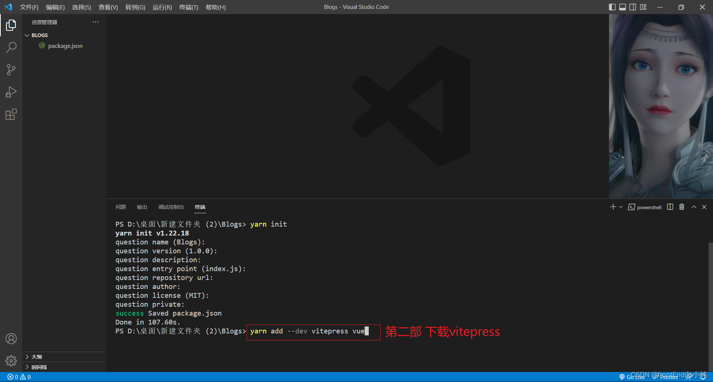Switch to the 调试控制台 panel tab
Viewport: 713px width, 382px height.
pos(171,207)
